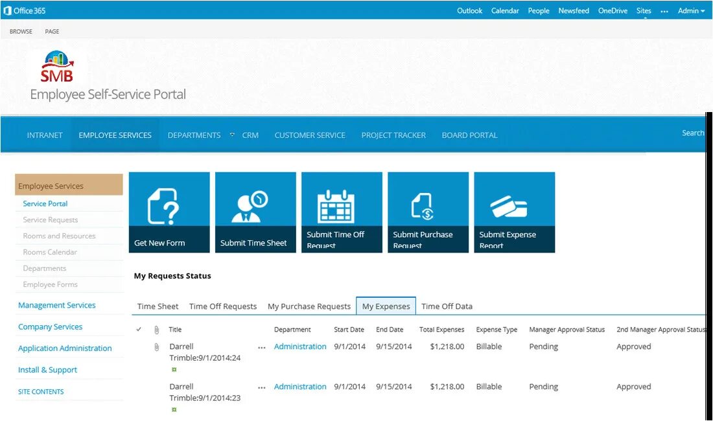Open Calendar from top bar
713x421 pixels.
tap(505, 10)
